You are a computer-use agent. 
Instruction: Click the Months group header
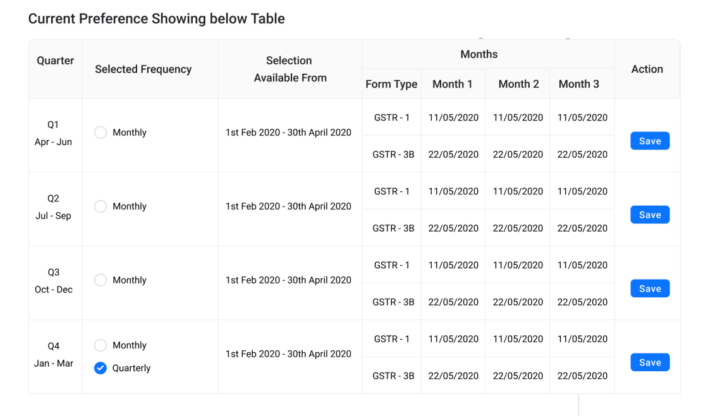click(x=479, y=54)
